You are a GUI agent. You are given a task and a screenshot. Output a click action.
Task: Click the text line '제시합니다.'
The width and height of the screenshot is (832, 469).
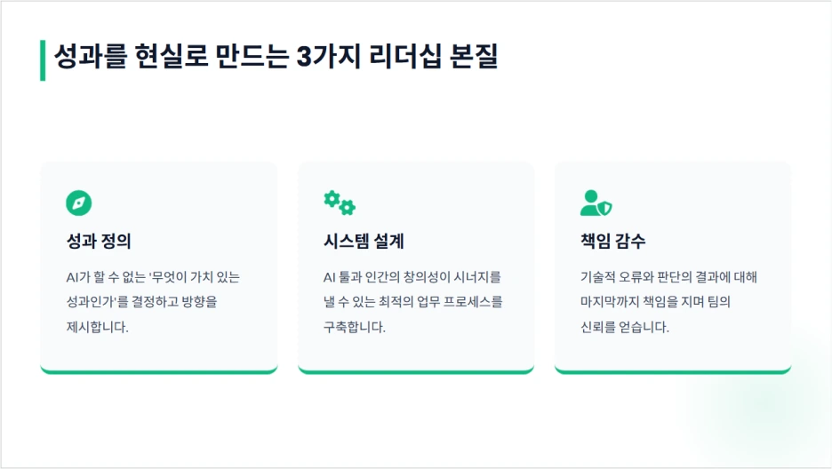click(x=98, y=327)
